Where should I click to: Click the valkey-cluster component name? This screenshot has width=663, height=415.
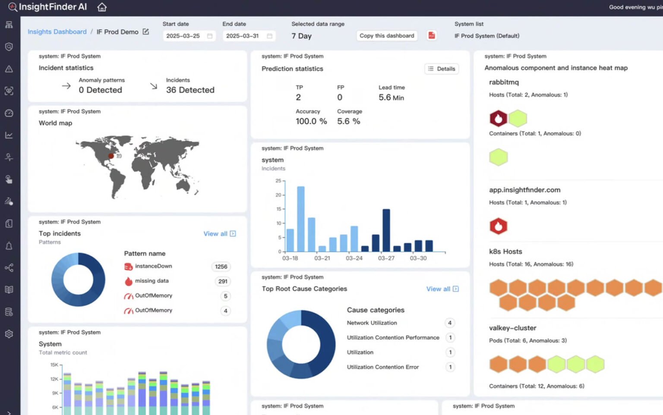[x=512, y=328]
